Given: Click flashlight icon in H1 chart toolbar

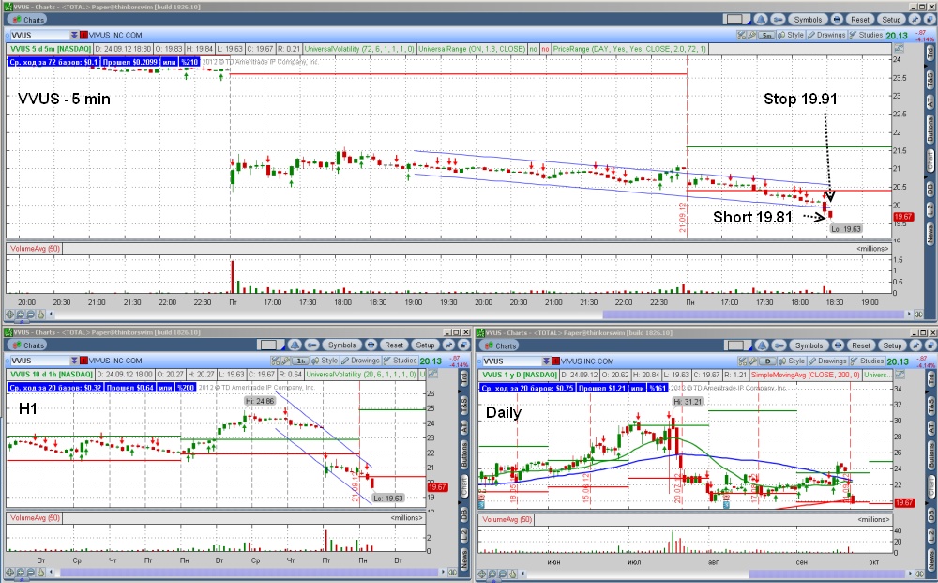Looking at the screenshot, I should pyautogui.click(x=286, y=361).
